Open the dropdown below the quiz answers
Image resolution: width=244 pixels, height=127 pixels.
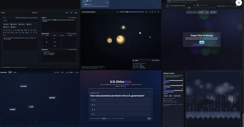pyautogui.click(x=104, y=118)
